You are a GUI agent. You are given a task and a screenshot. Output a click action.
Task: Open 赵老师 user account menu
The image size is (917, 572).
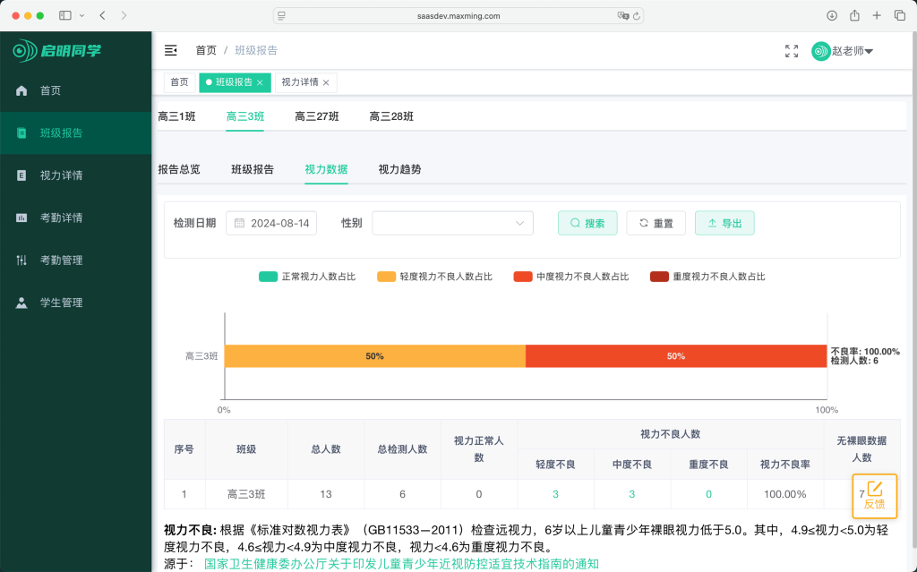(843, 51)
